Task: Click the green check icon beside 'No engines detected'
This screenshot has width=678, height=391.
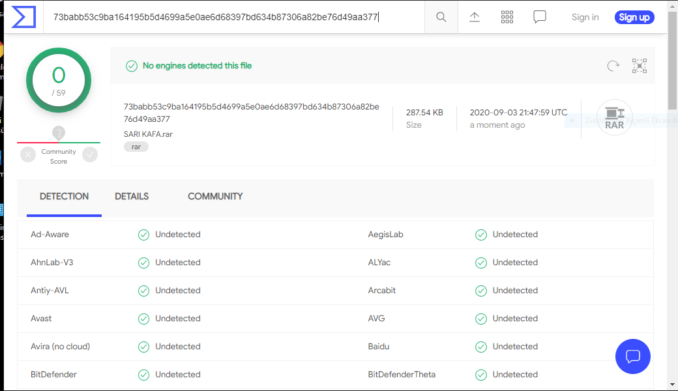Action: (x=132, y=66)
